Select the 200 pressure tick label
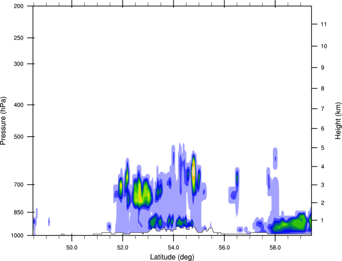 point(19,6)
